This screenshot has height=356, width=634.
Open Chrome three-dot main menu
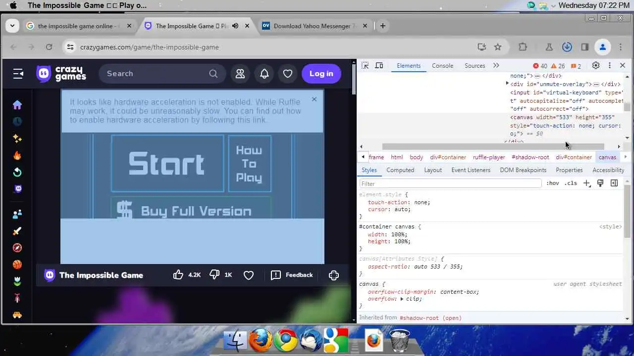[621, 47]
